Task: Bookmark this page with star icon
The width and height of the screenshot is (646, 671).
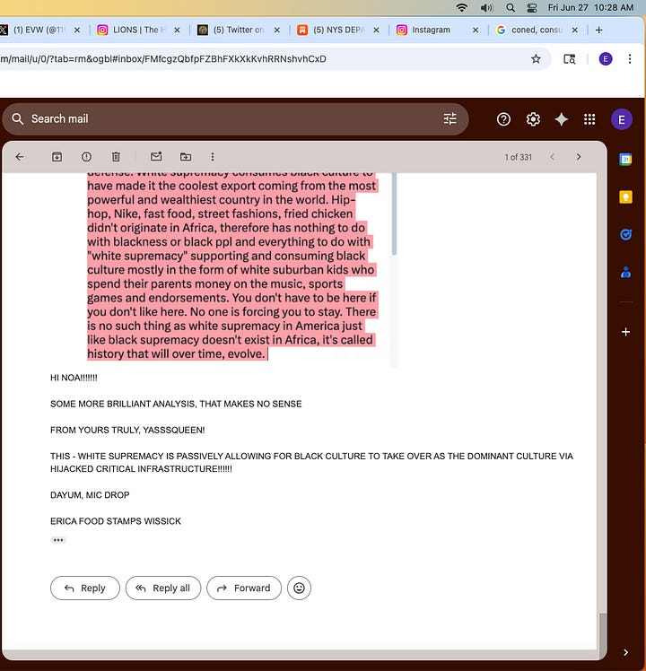Action: [536, 59]
